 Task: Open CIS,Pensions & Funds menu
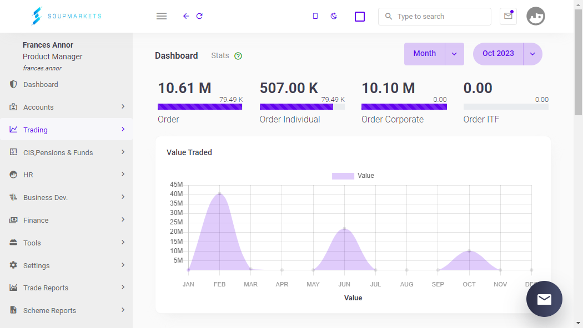[66, 152]
